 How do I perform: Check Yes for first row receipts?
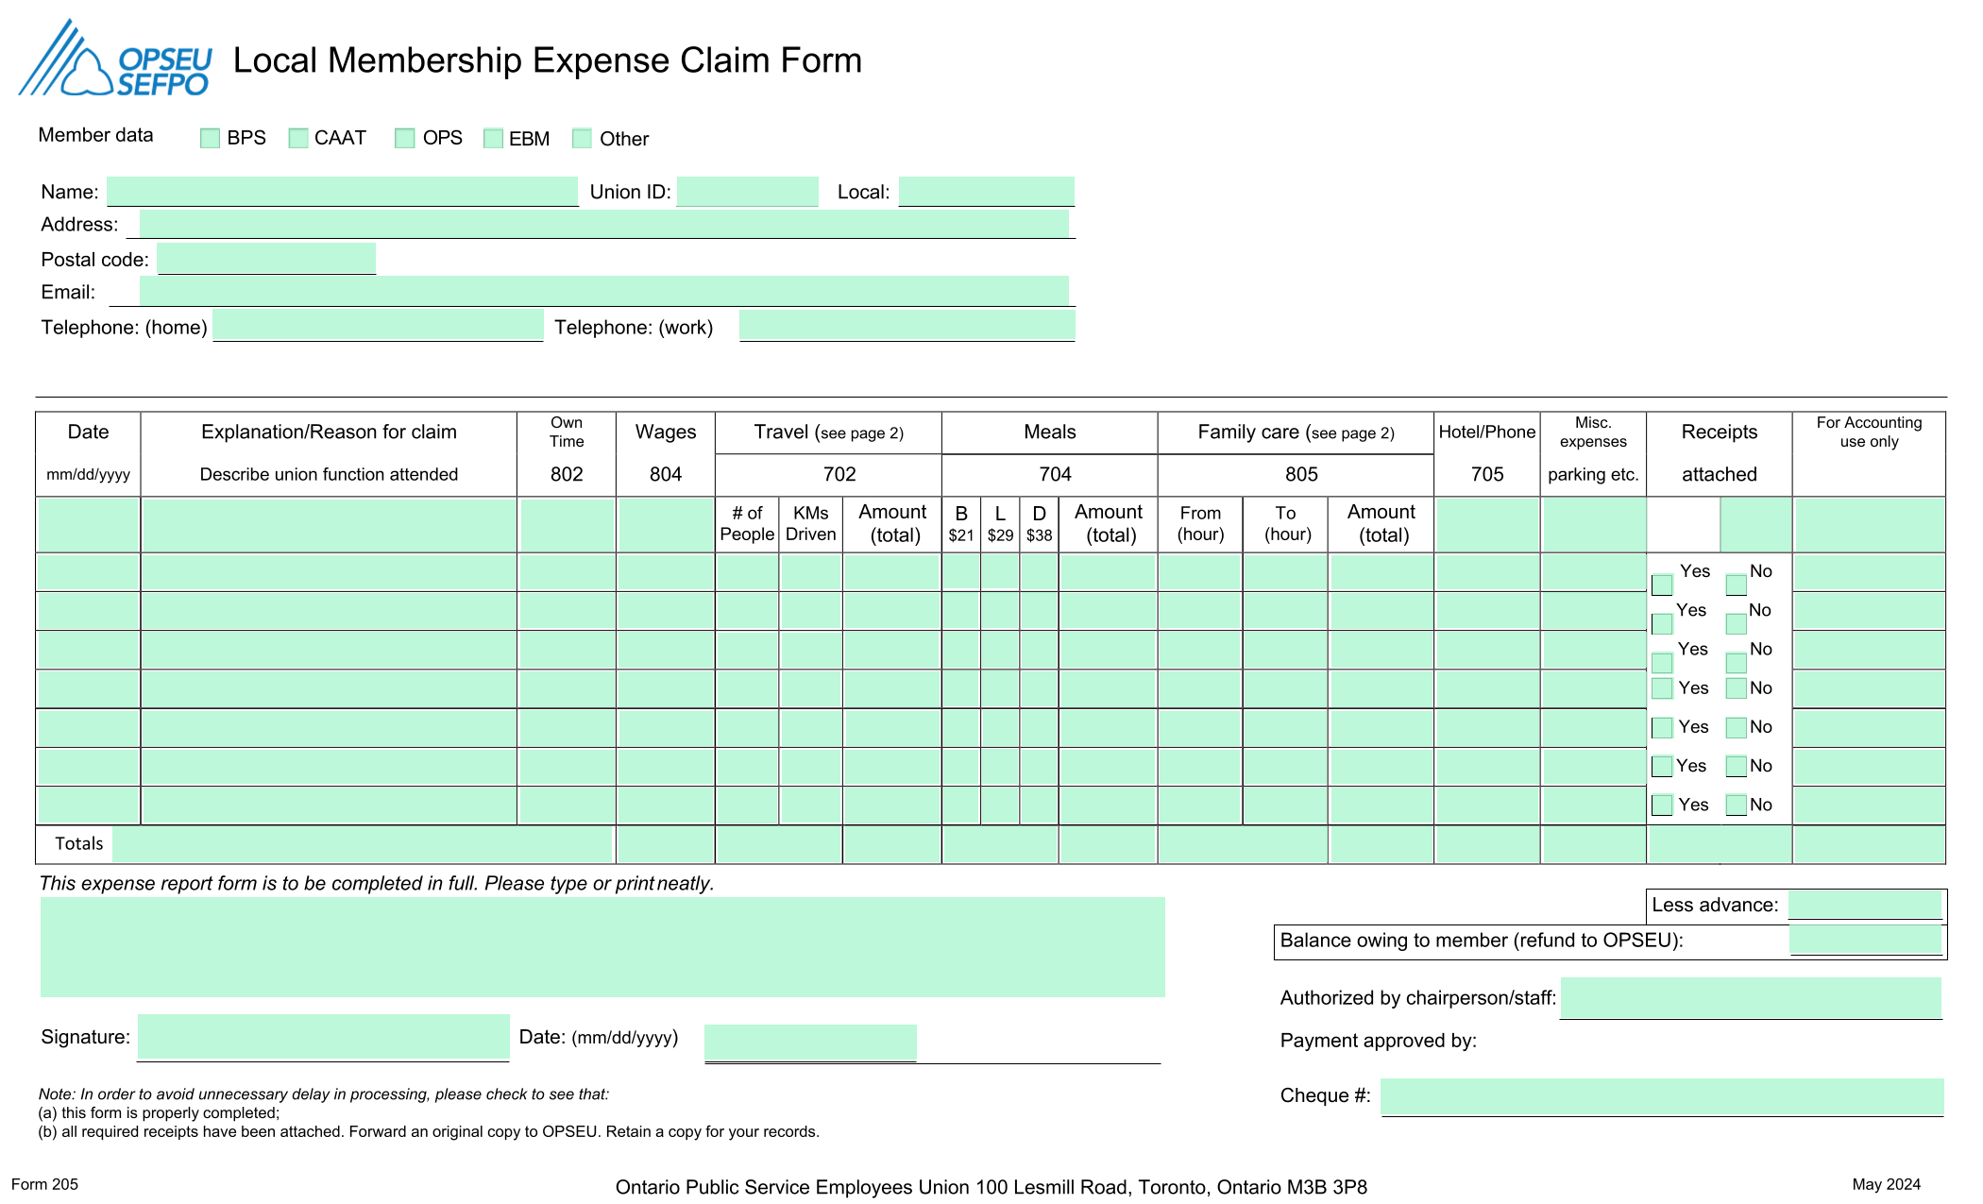click(x=1662, y=585)
